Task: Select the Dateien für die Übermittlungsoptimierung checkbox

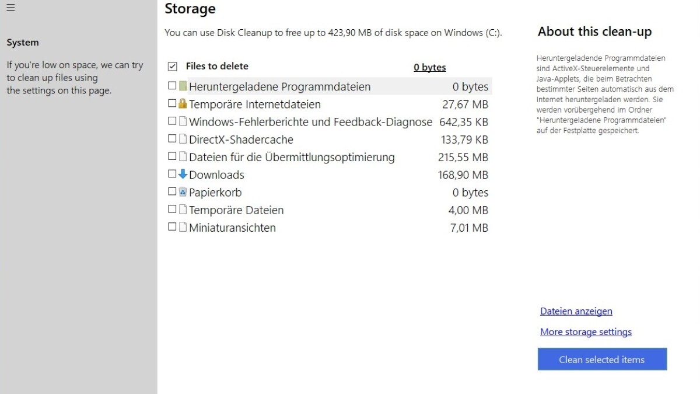Action: tap(172, 156)
